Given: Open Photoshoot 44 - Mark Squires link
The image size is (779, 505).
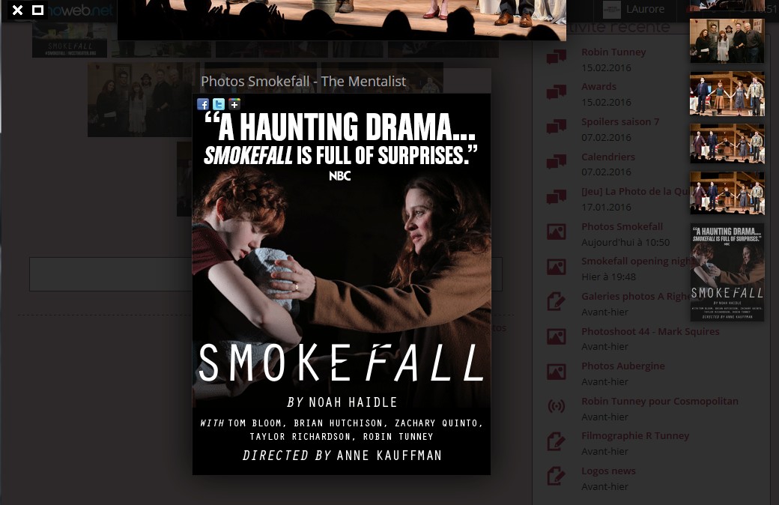Looking at the screenshot, I should tap(650, 331).
